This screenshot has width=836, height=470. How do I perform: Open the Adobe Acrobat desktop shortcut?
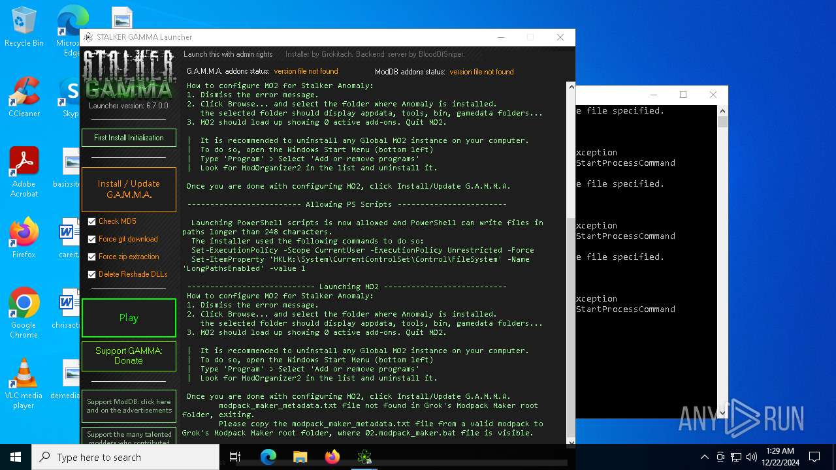[24, 173]
